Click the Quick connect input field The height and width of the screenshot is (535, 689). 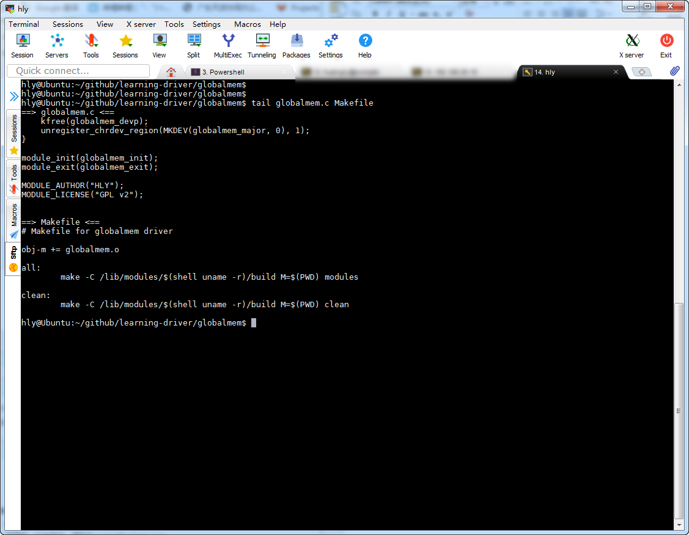(x=78, y=71)
